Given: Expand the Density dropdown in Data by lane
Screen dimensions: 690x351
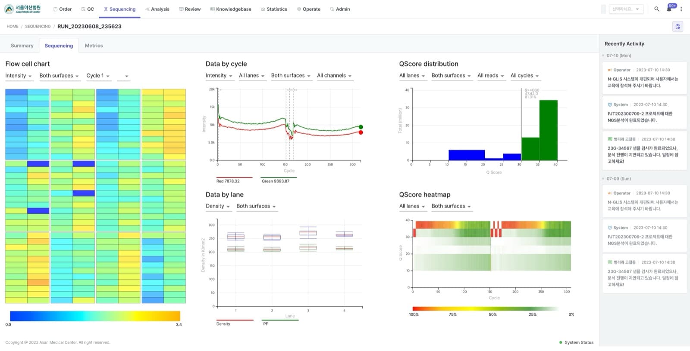Looking at the screenshot, I should click(218, 206).
